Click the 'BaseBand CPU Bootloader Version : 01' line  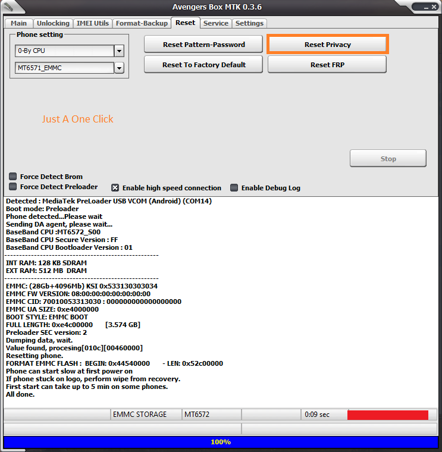coord(69,247)
